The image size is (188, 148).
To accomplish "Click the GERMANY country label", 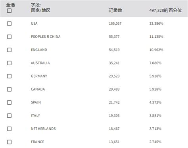I will click(x=39, y=76).
